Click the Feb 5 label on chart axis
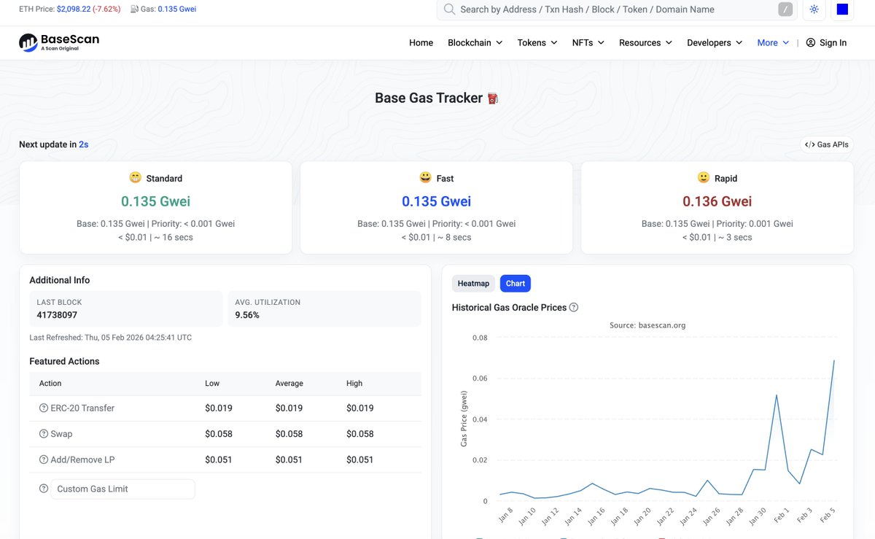 pyautogui.click(x=828, y=516)
